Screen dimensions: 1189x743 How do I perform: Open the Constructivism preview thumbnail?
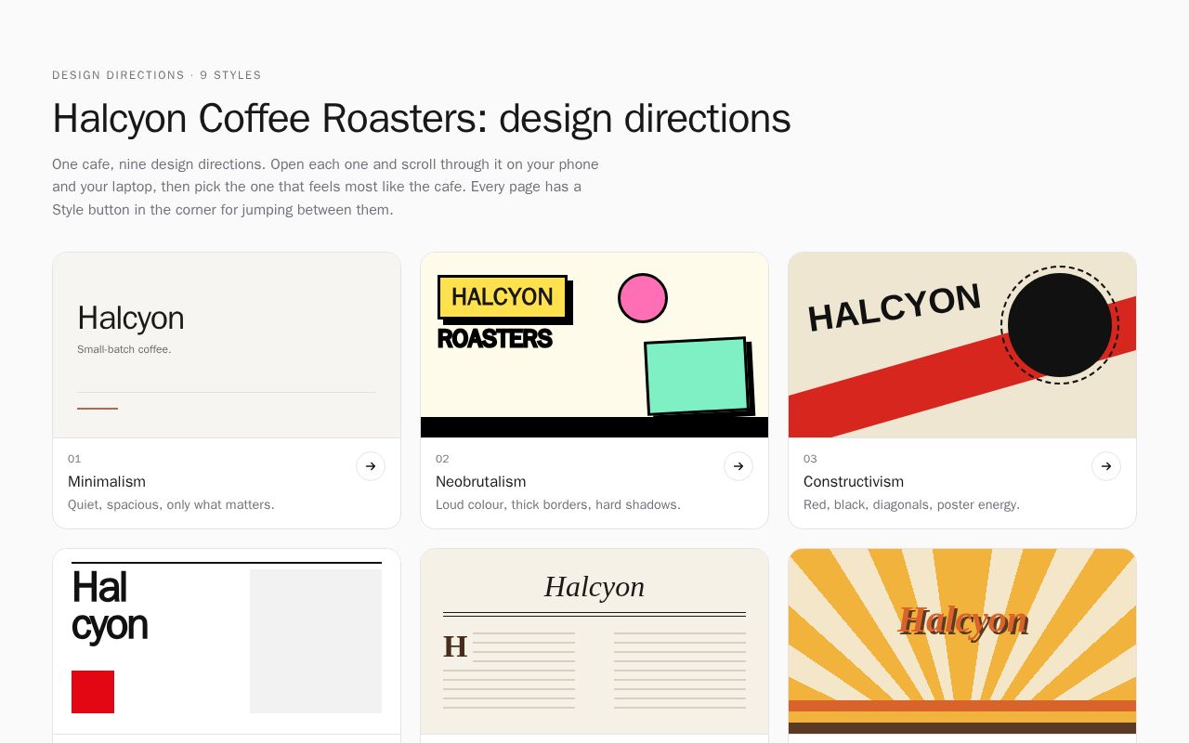click(962, 345)
